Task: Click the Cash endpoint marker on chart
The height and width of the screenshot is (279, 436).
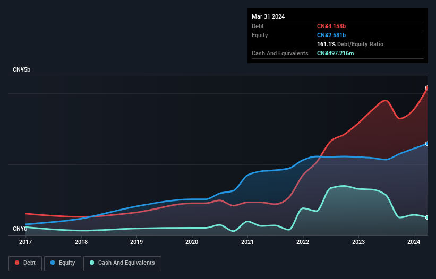Action: [x=427, y=217]
